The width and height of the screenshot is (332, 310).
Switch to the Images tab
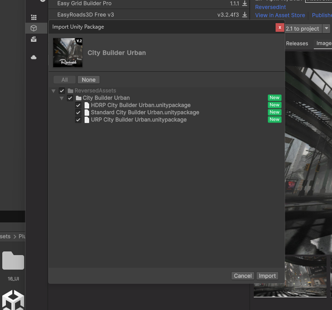click(324, 44)
